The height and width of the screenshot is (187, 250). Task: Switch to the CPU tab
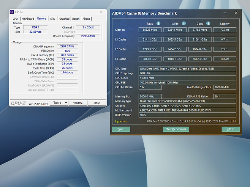[15, 19]
